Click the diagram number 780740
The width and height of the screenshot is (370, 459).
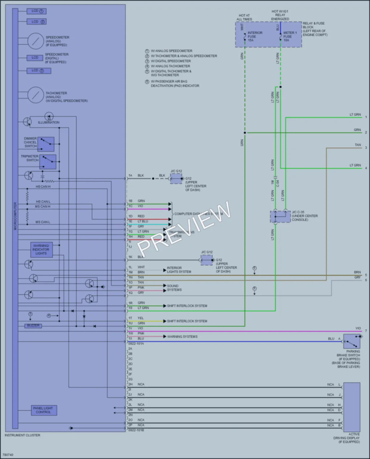[x=8, y=455]
